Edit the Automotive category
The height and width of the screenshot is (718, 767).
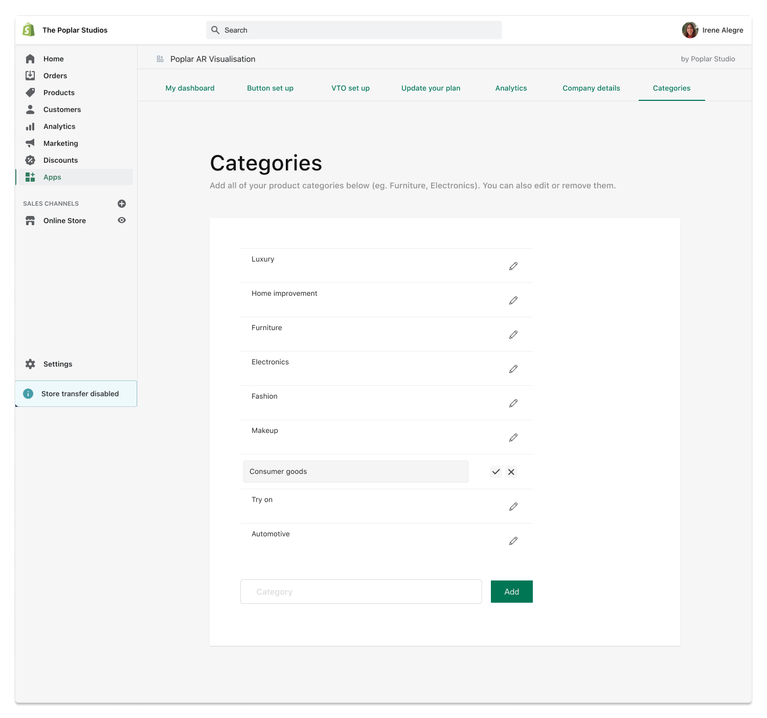tap(513, 541)
